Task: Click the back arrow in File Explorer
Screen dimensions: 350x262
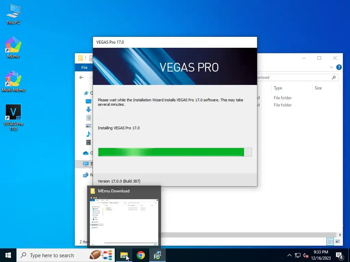Action: [x=81, y=77]
